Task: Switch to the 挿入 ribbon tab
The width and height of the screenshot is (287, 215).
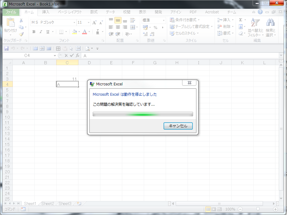Action: click(x=46, y=12)
